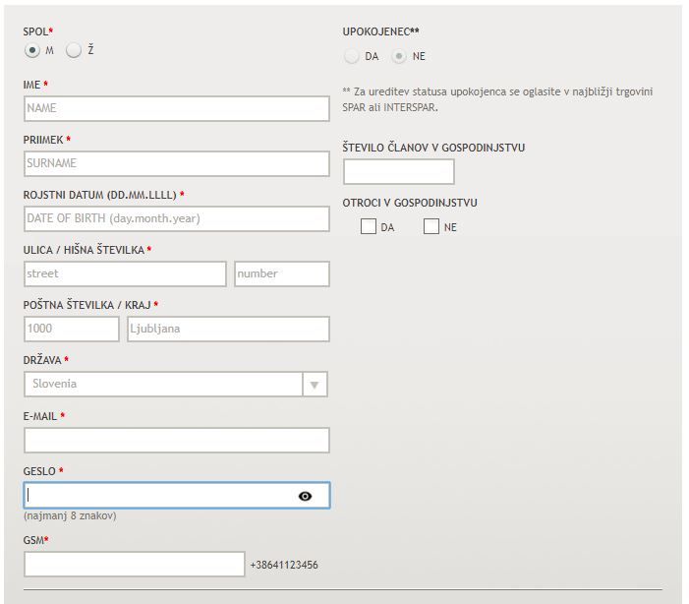Focus the GSM phone number field
This screenshot has width=689, height=604.
134,564
